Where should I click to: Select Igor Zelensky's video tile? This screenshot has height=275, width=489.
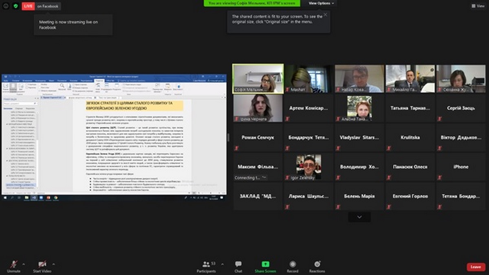click(308, 166)
